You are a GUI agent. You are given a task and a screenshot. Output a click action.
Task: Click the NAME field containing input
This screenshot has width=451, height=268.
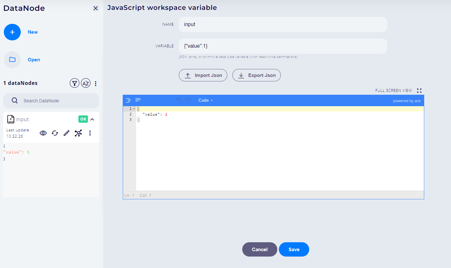click(x=283, y=24)
